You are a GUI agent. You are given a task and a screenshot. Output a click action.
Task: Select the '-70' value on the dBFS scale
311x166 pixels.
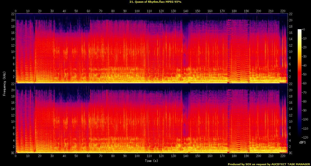304,93
